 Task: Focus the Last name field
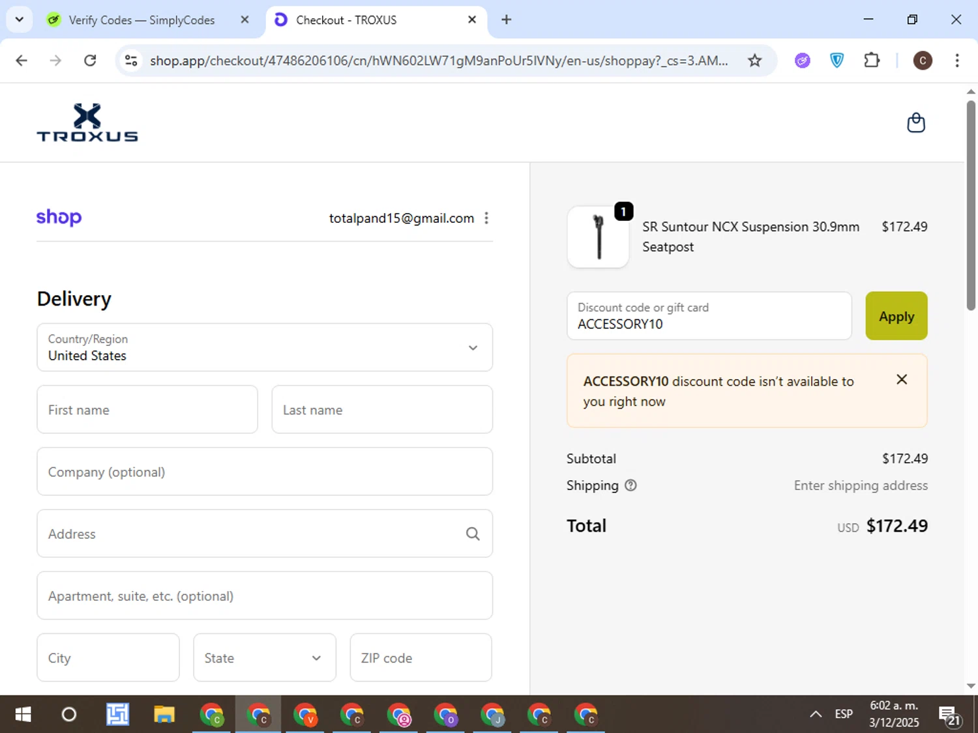[382, 409]
